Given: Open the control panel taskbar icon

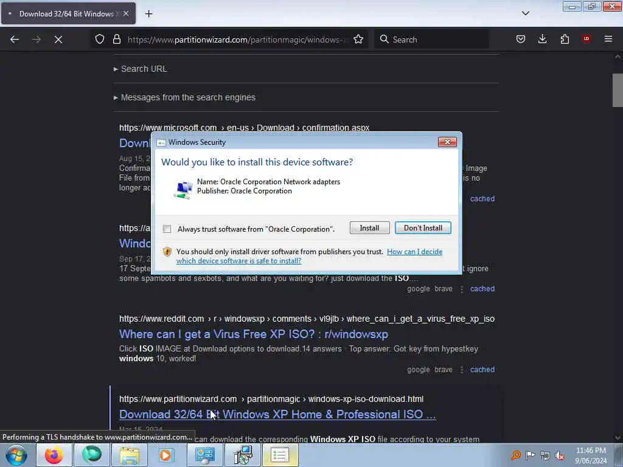Looking at the screenshot, I should [204, 455].
